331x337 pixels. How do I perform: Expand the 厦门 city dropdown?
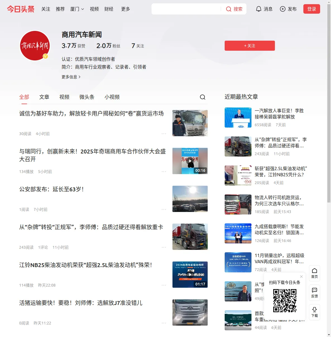pos(77,9)
